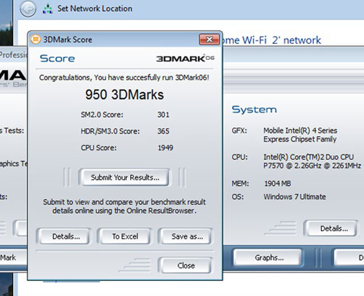Open Graphs... in the main 3DMark window
The width and height of the screenshot is (364, 296).
pyautogui.click(x=268, y=257)
